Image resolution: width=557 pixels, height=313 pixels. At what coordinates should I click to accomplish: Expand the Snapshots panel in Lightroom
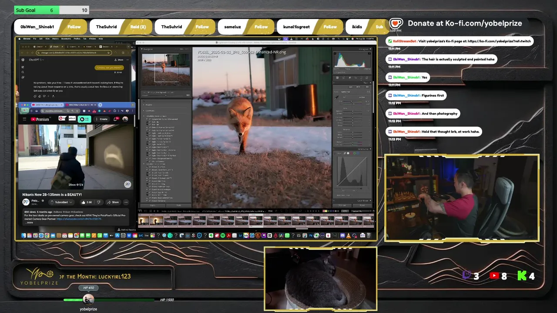(144, 110)
